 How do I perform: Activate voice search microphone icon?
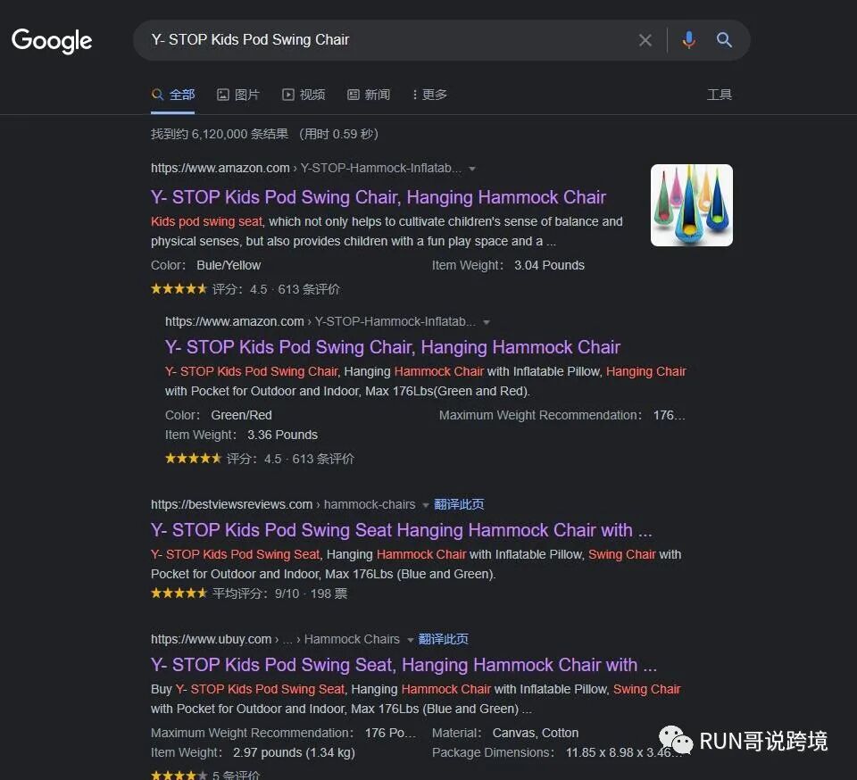688,39
